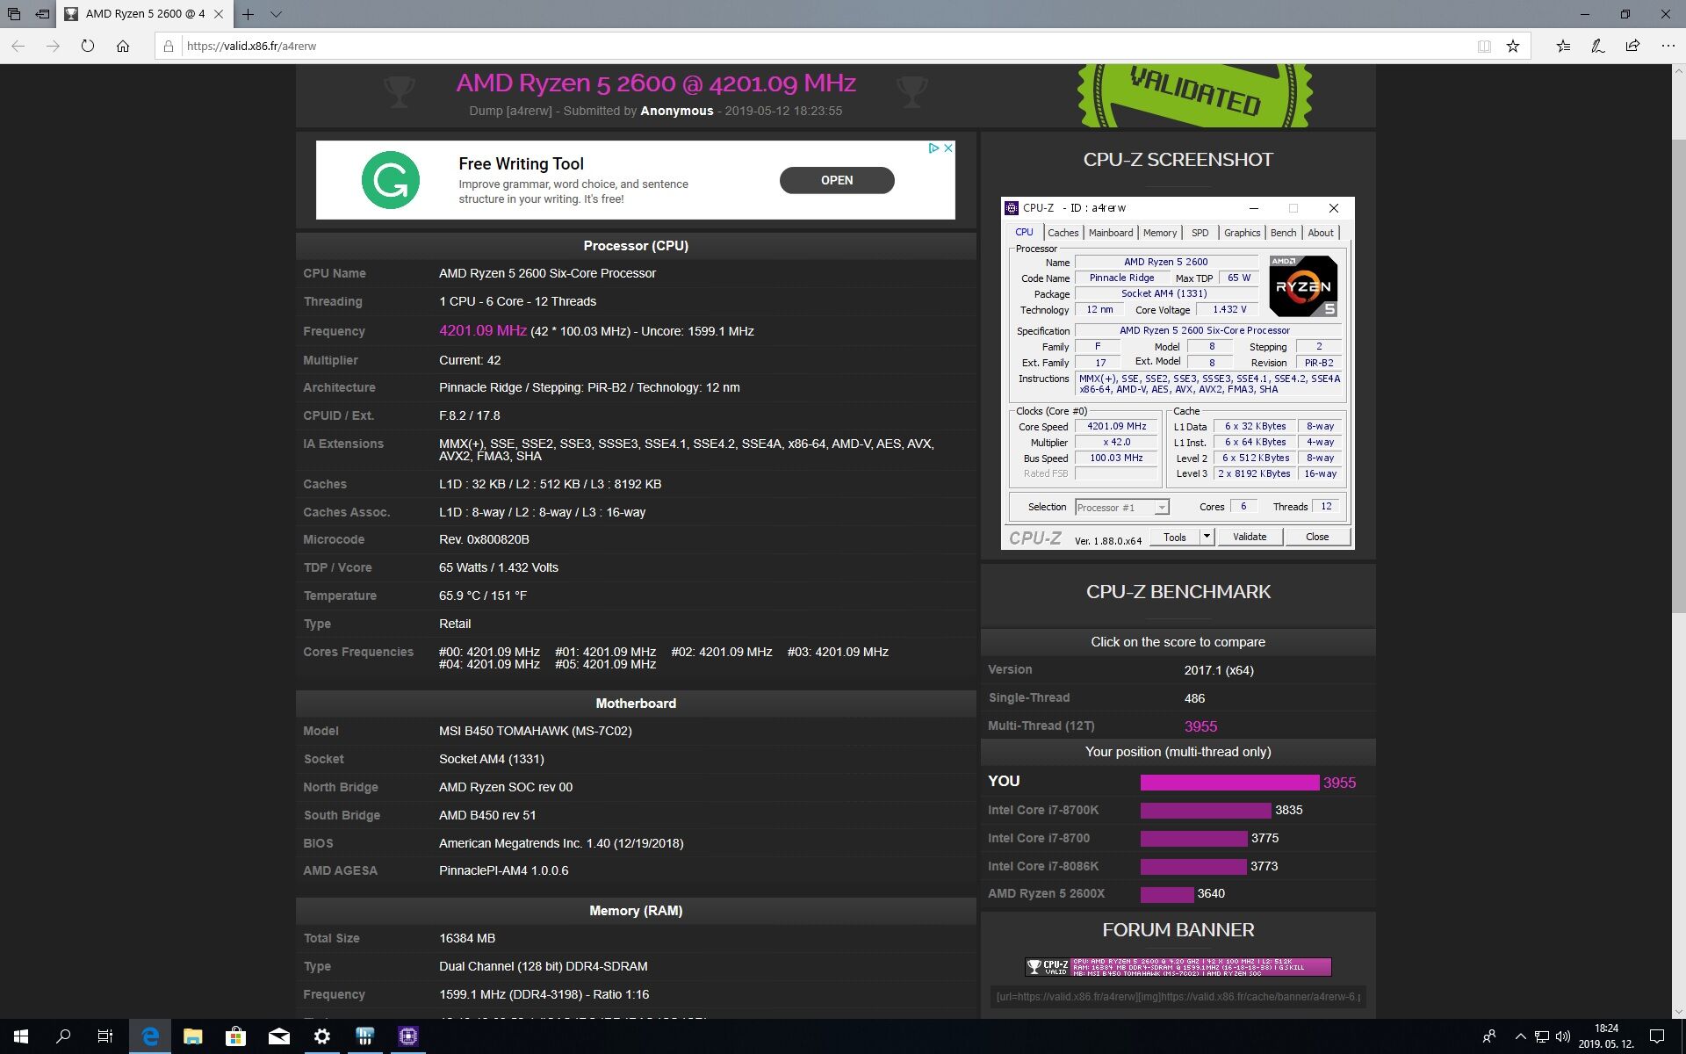Click the AdChoices triangle icon

click(x=934, y=148)
